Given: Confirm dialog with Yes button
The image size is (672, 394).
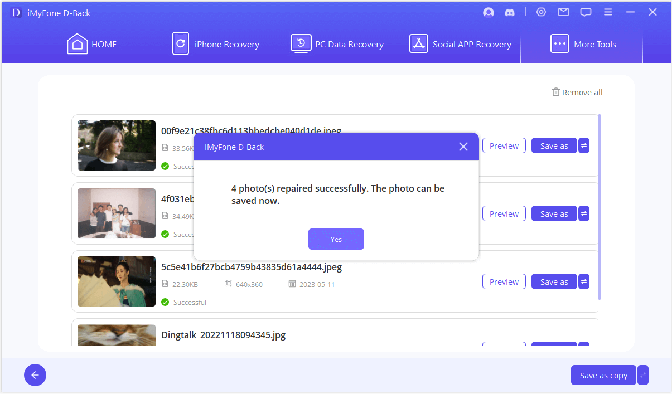Looking at the screenshot, I should coord(336,239).
